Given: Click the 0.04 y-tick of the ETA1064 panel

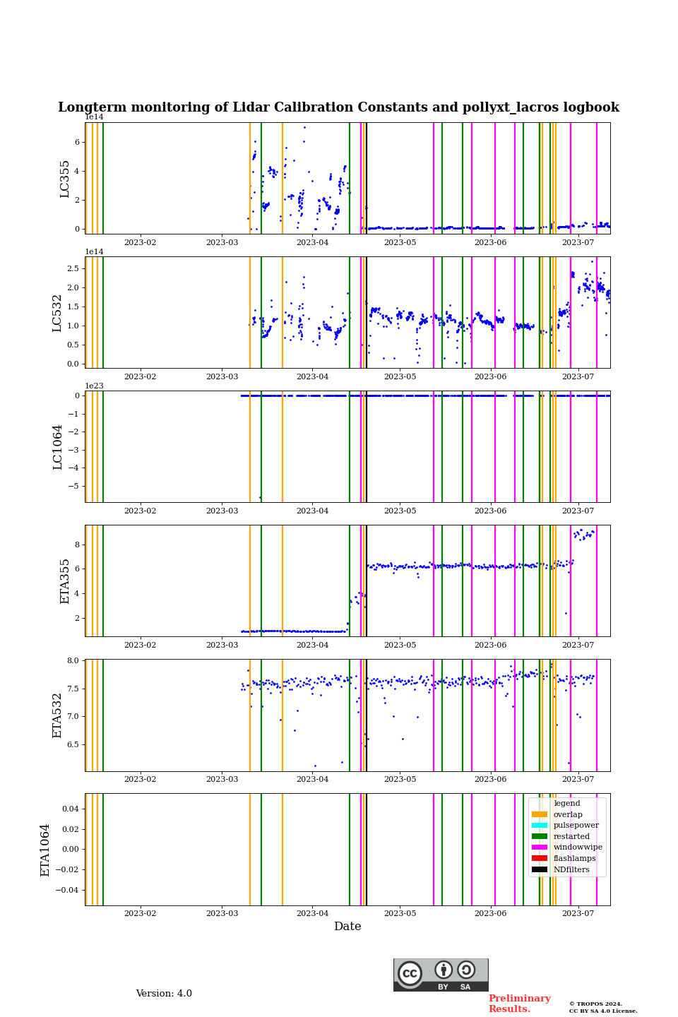Looking at the screenshot, I should [71, 809].
